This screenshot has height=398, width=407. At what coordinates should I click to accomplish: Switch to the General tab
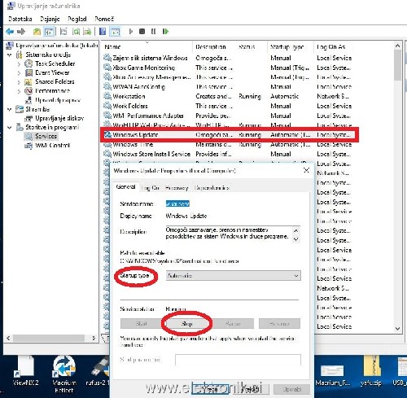125,187
